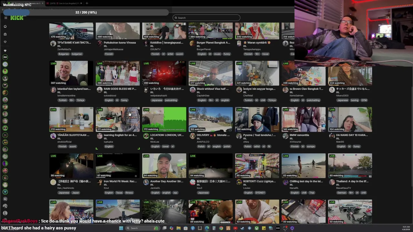Open the sukasblood channel avatar
Image resolution: width=413 pixels, height=232 pixels.
click(x=99, y=90)
